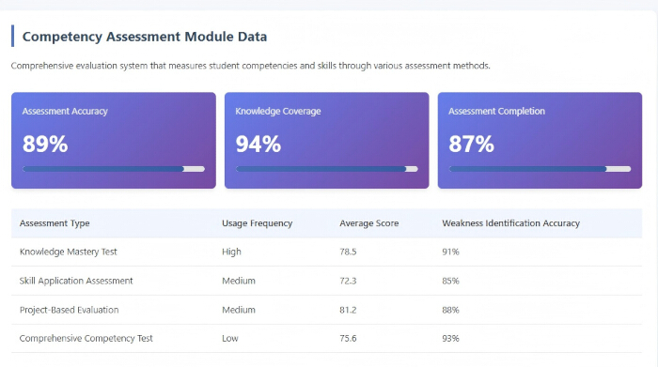
Task: Click the 85% weakness accuracy cell
Action: click(450, 281)
